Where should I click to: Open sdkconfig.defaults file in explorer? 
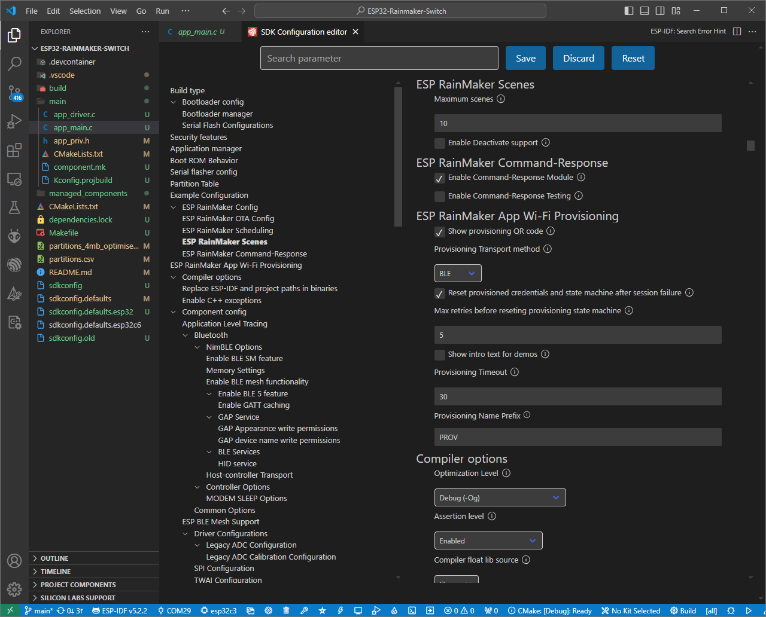(x=94, y=298)
